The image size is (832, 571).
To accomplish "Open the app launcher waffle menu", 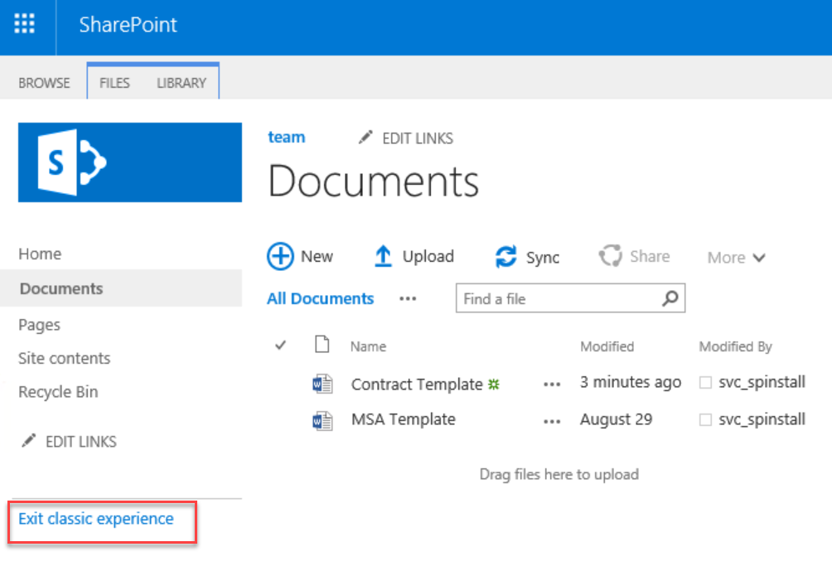I will (x=25, y=24).
